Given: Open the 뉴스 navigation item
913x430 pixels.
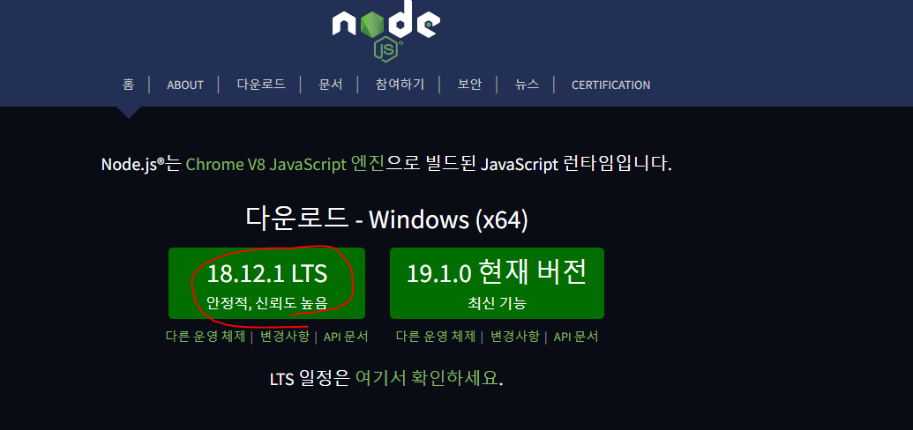Looking at the screenshot, I should 527,85.
